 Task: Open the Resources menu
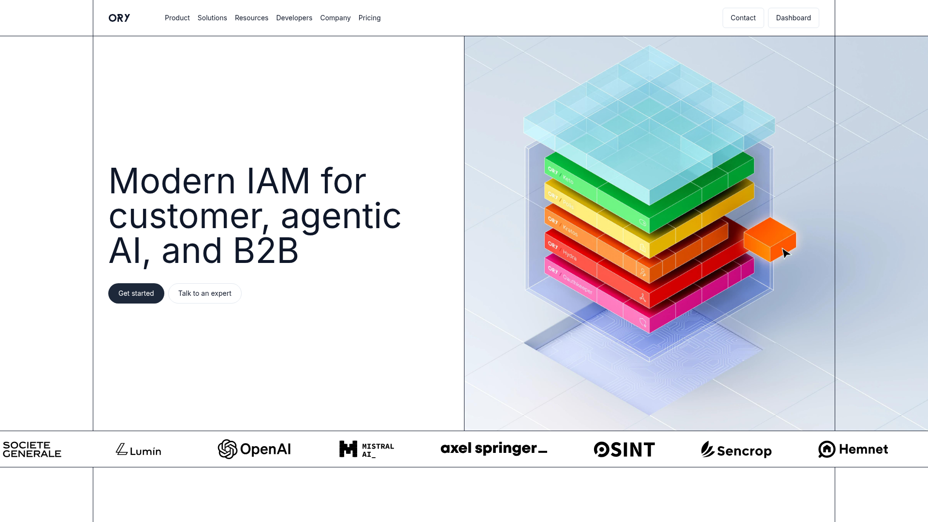[251, 18]
